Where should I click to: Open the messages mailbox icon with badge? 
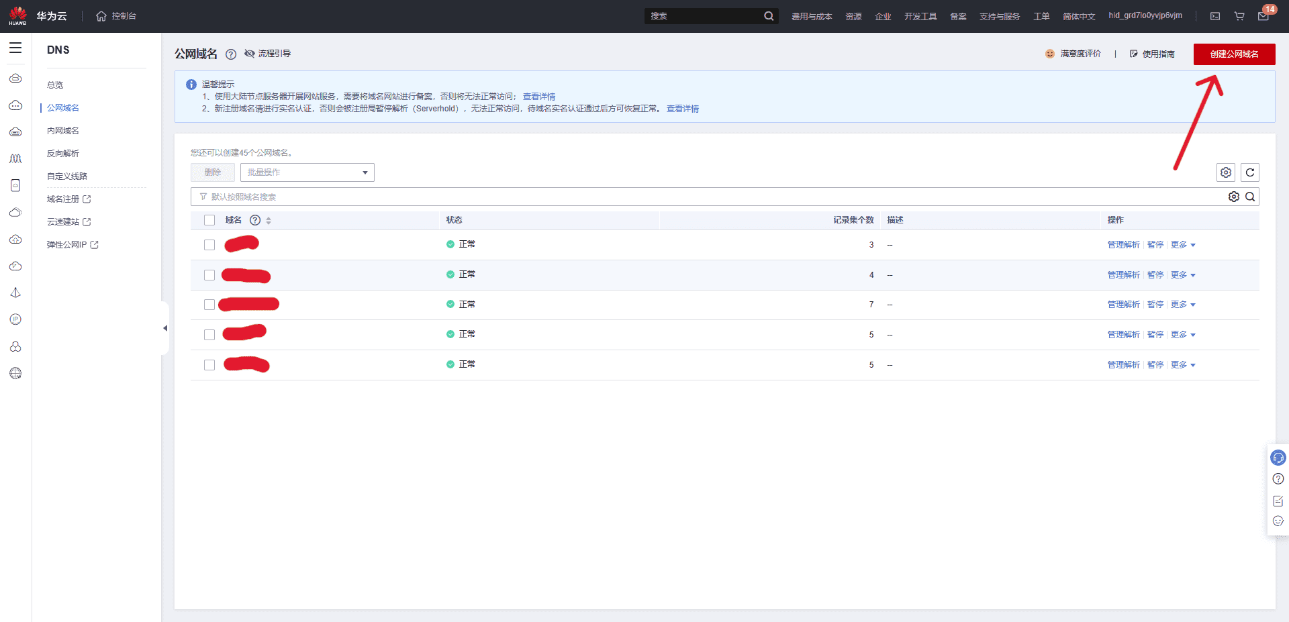tap(1263, 16)
